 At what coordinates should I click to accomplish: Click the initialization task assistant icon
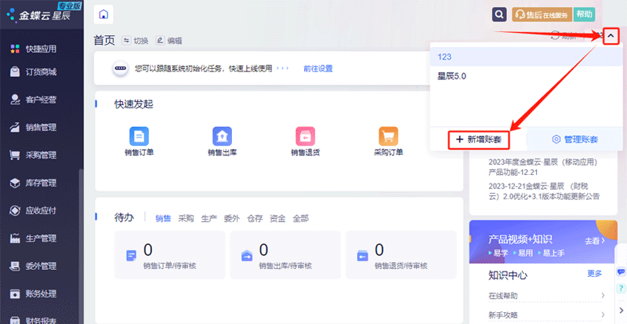121,68
